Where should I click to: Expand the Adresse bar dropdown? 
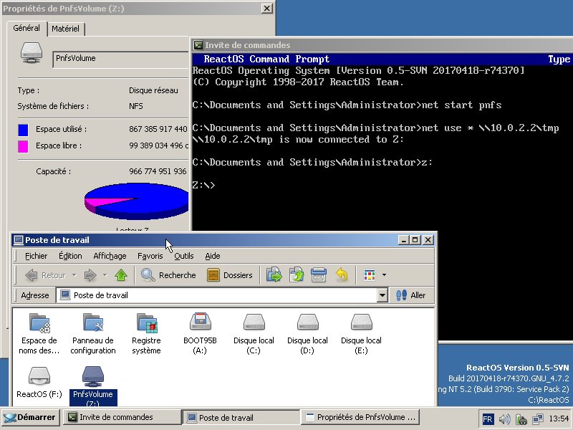point(382,295)
